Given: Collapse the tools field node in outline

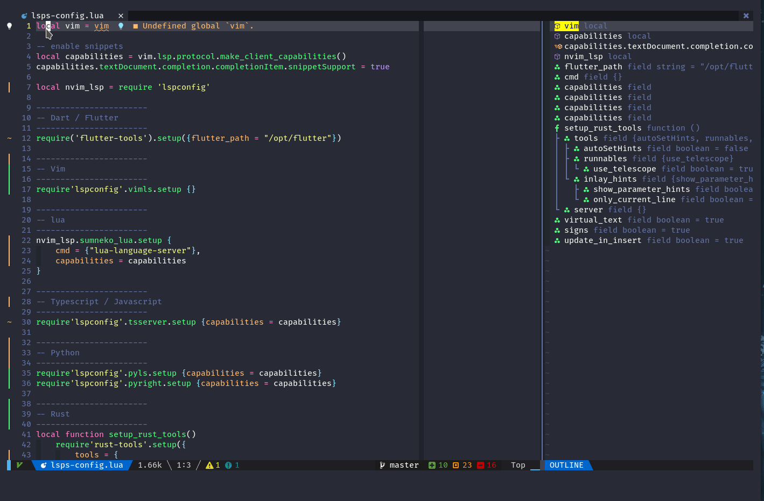Looking at the screenshot, I should [x=567, y=138].
